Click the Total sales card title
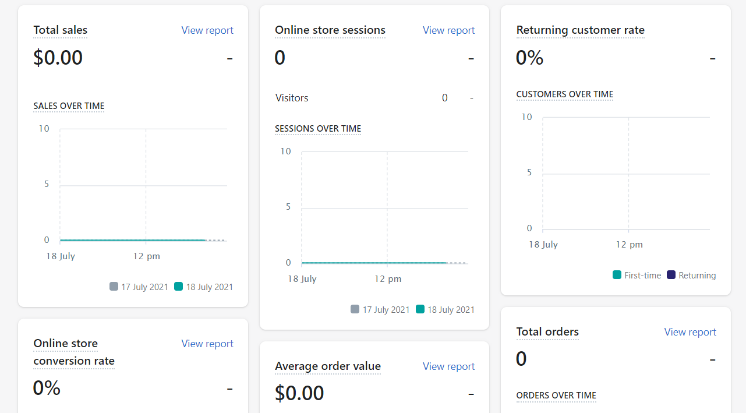The height and width of the screenshot is (413, 746). click(61, 30)
